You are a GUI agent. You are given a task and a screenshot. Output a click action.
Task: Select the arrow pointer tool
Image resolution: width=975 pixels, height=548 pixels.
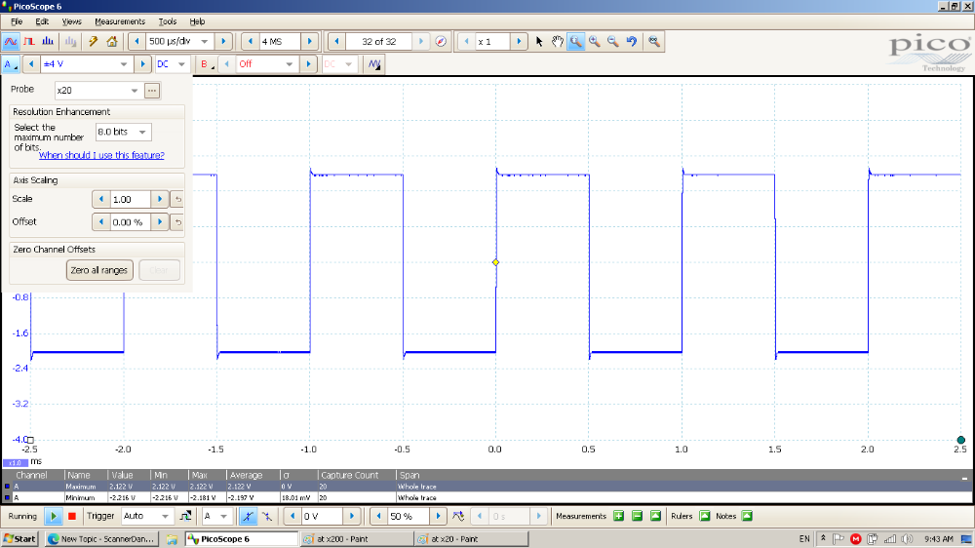coord(539,42)
